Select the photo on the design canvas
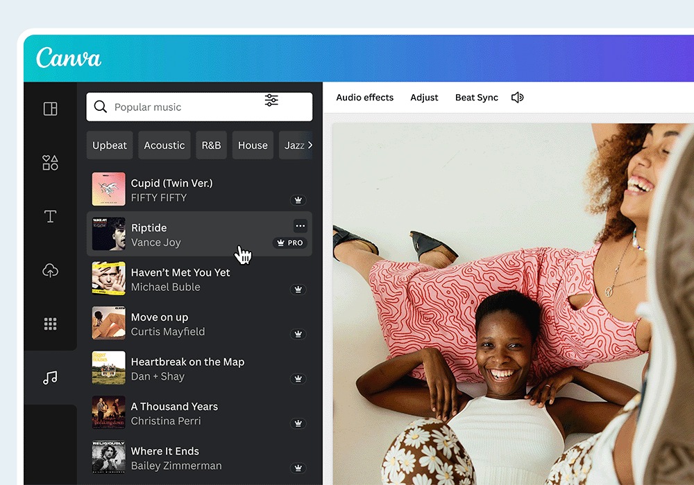 pyautogui.click(x=514, y=304)
